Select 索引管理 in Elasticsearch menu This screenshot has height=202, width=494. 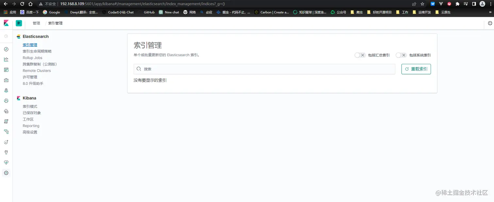point(30,45)
